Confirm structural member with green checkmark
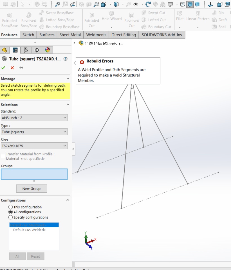This screenshot has height=270, width=231. pos(3,68)
